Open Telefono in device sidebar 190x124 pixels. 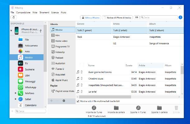[26, 93]
